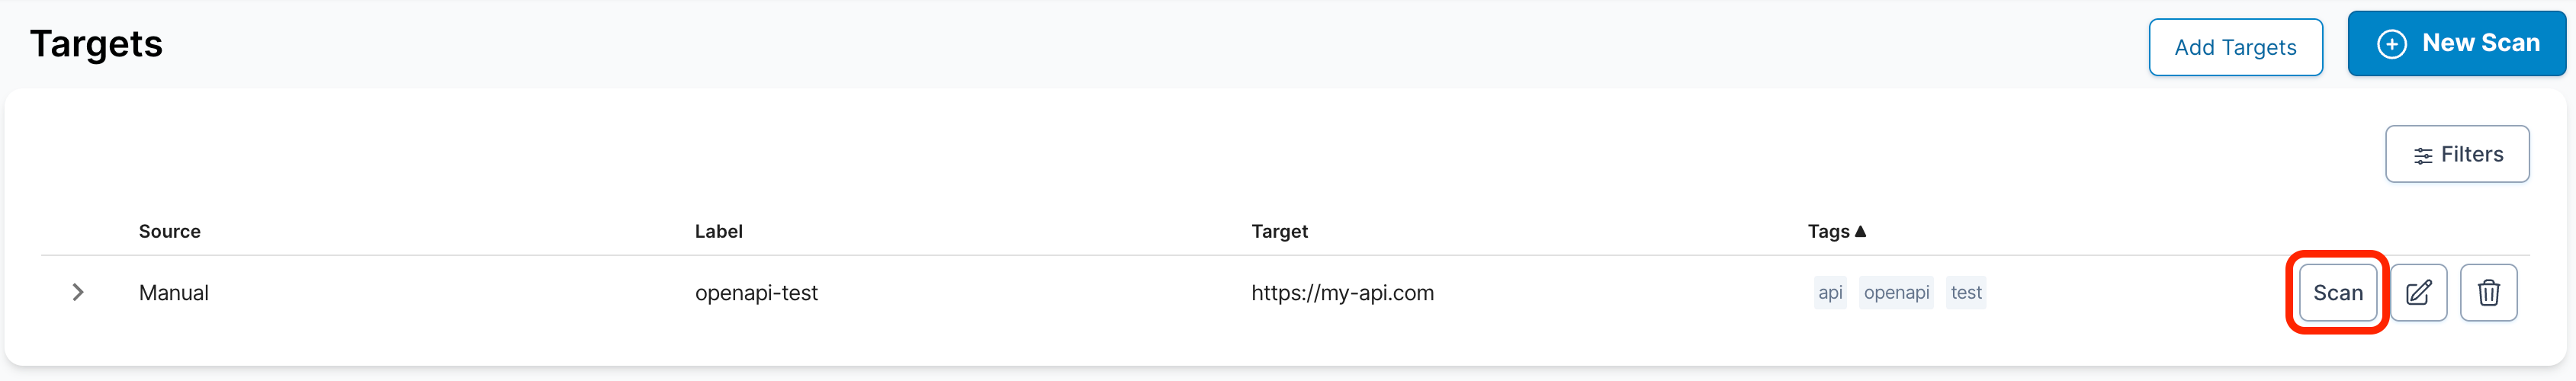Sort by the Source column header

(169, 231)
